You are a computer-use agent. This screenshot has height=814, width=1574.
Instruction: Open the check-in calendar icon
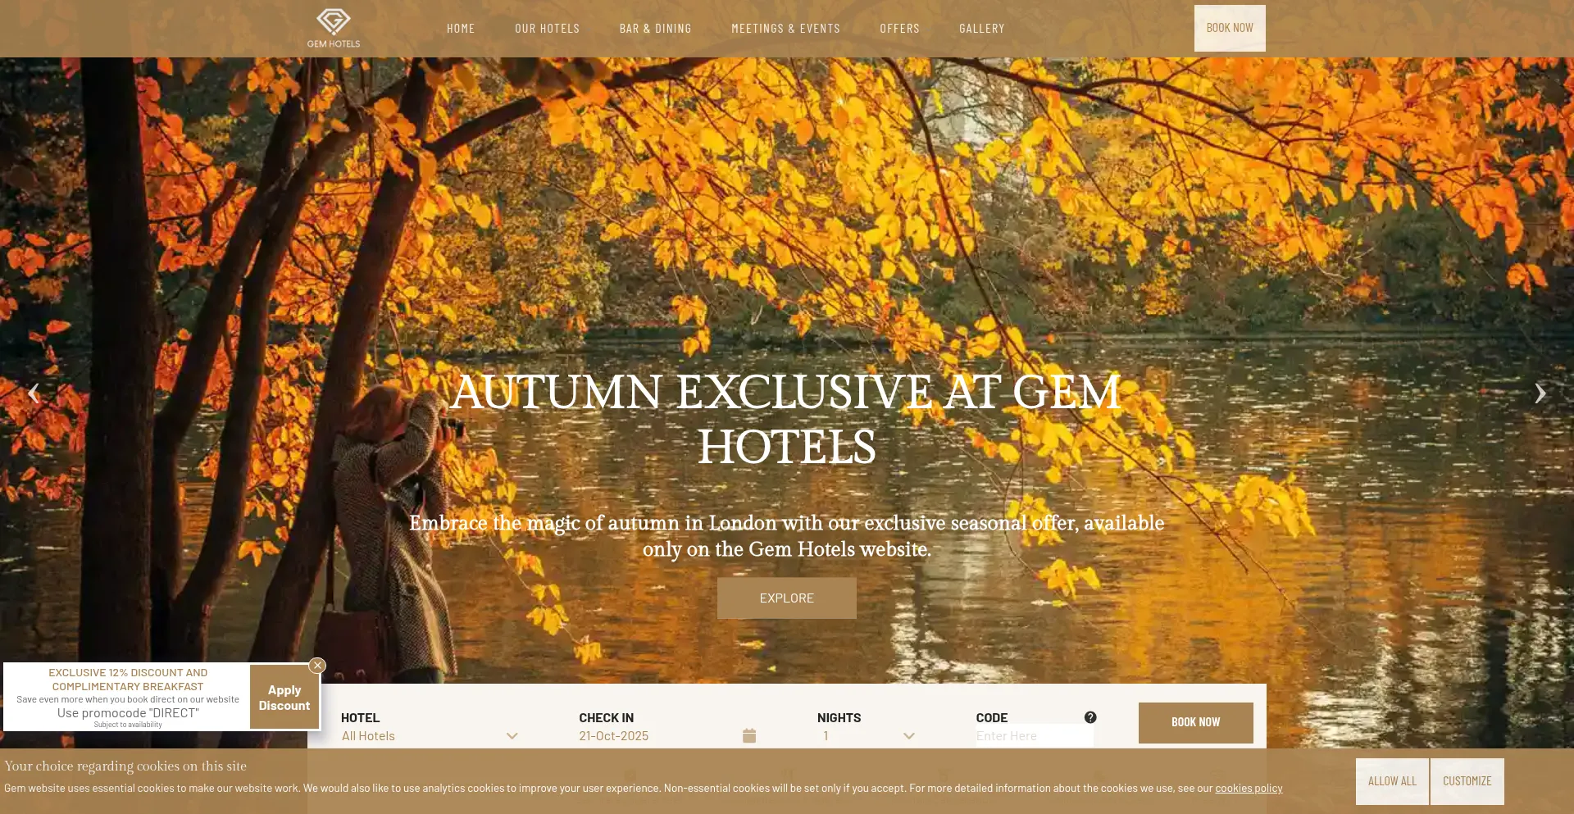tap(749, 735)
